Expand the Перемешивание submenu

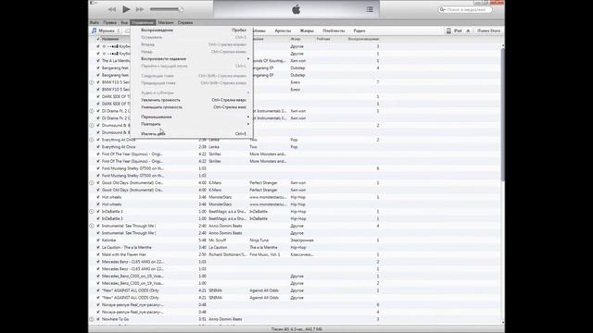point(193,117)
